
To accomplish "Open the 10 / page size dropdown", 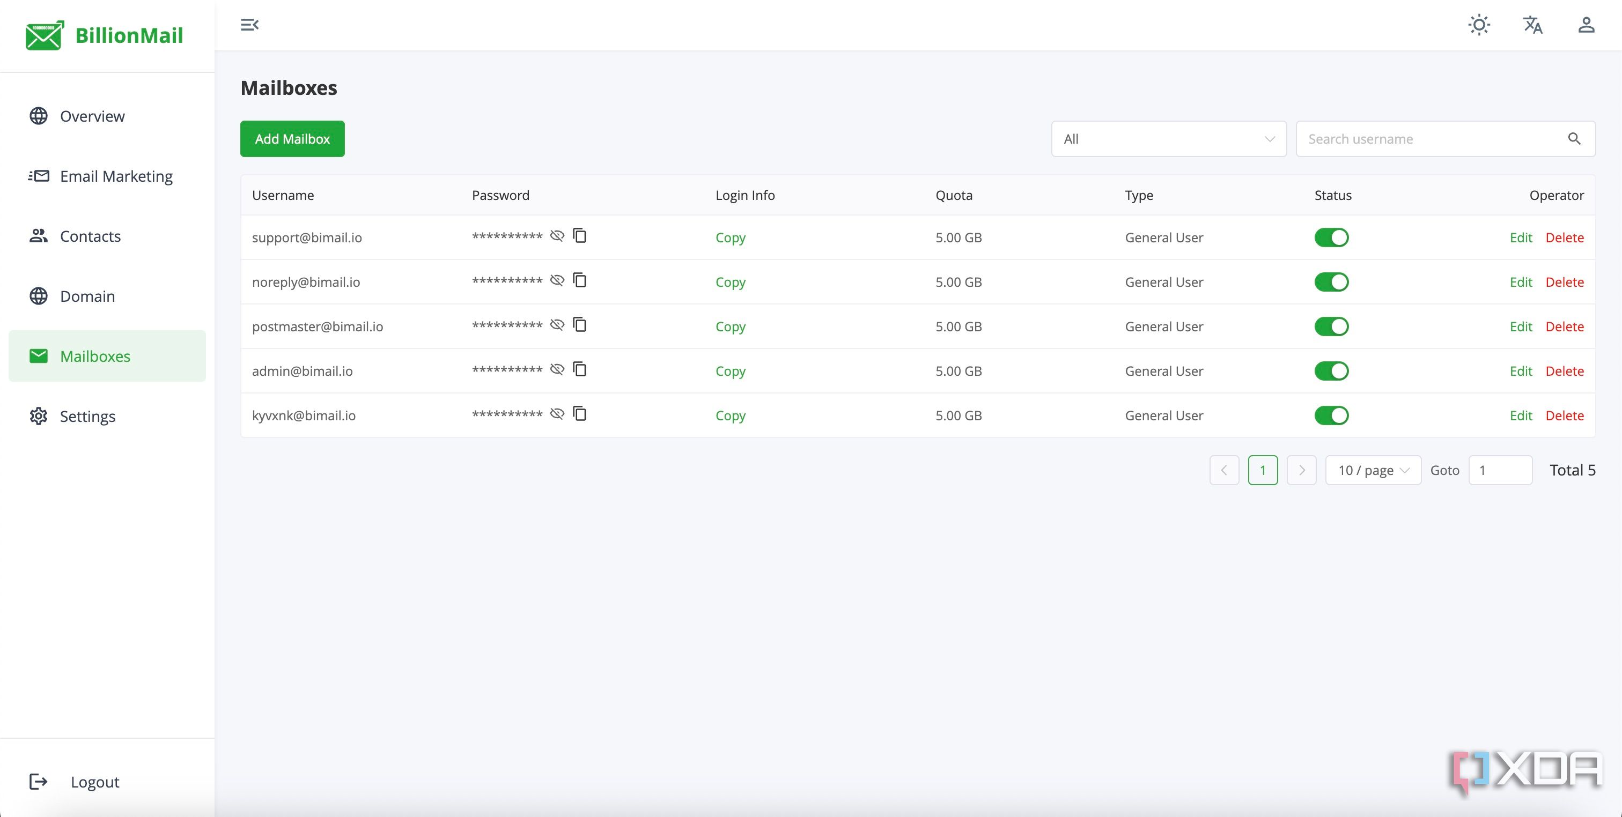I will click(1373, 470).
